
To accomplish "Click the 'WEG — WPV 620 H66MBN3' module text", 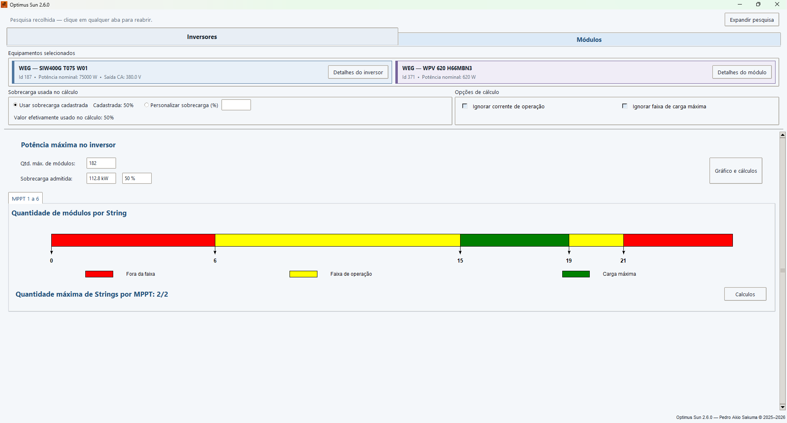I will tap(437, 69).
